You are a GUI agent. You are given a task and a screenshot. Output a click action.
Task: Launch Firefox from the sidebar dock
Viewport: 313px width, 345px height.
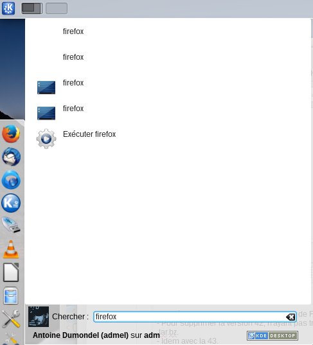11,134
